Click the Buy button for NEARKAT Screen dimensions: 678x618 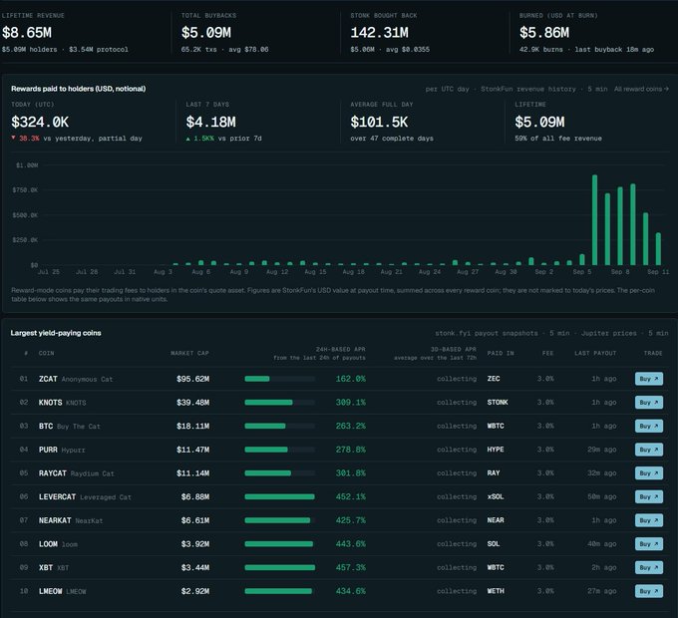click(x=649, y=520)
